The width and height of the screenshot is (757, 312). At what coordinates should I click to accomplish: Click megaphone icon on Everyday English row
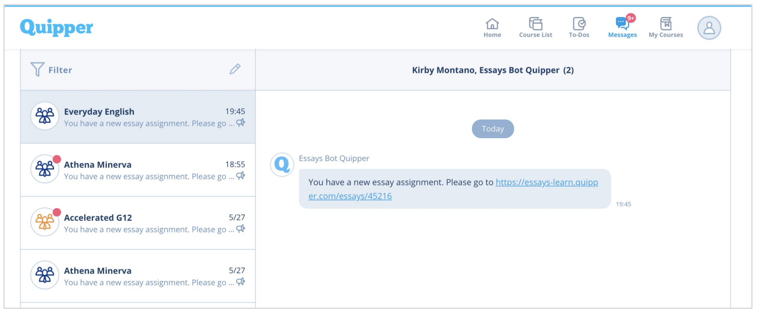pos(240,123)
